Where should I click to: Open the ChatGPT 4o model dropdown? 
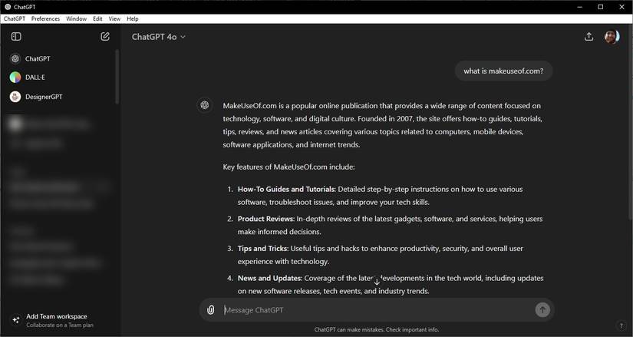(x=159, y=37)
